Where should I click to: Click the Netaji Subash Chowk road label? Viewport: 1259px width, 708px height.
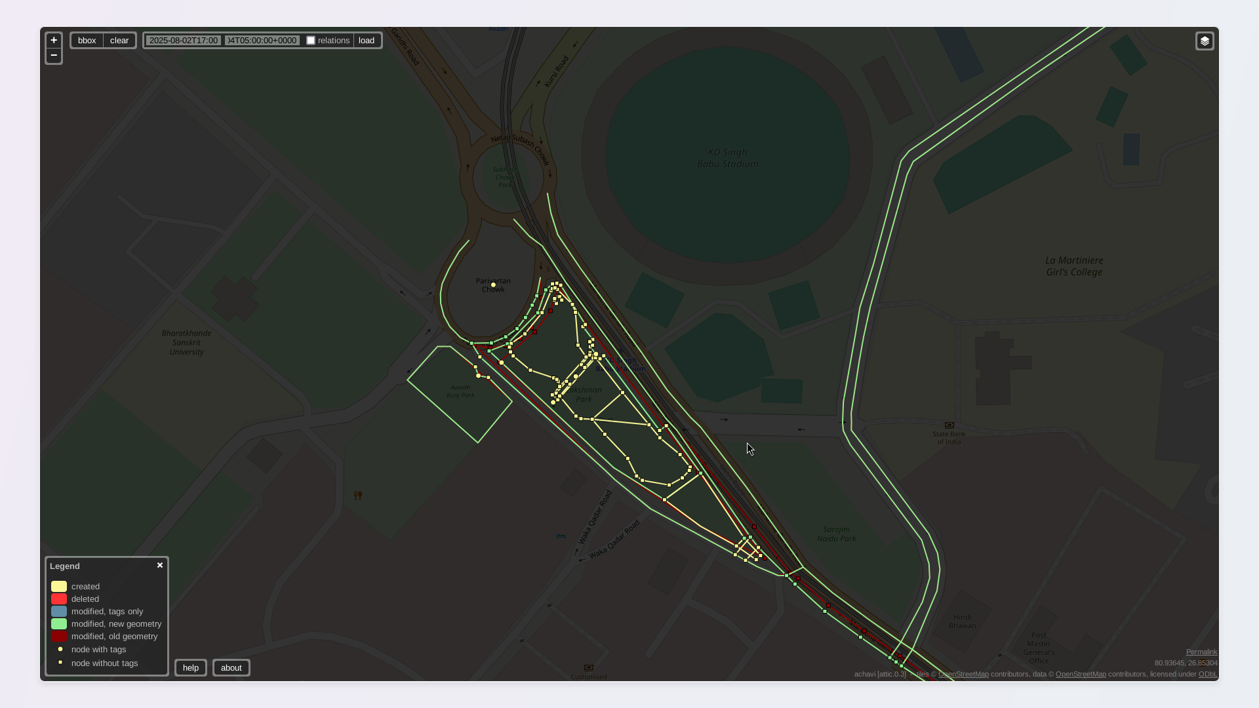pos(520,149)
